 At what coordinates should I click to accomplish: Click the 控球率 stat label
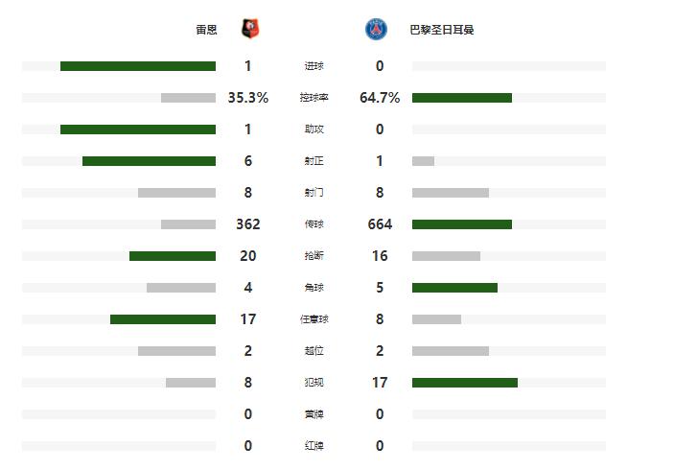click(x=314, y=98)
